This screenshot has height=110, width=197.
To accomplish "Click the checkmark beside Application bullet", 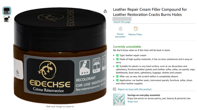I will click(117, 80).
